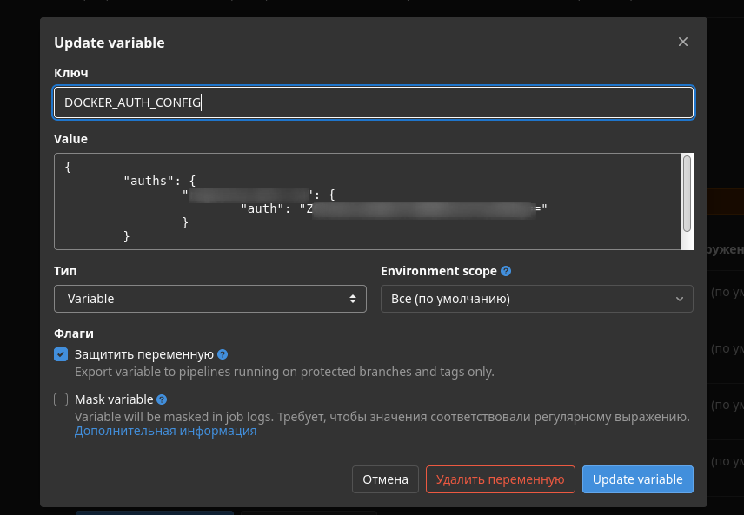Click the Environment scope help icon
The height and width of the screenshot is (515, 744).
(x=505, y=271)
